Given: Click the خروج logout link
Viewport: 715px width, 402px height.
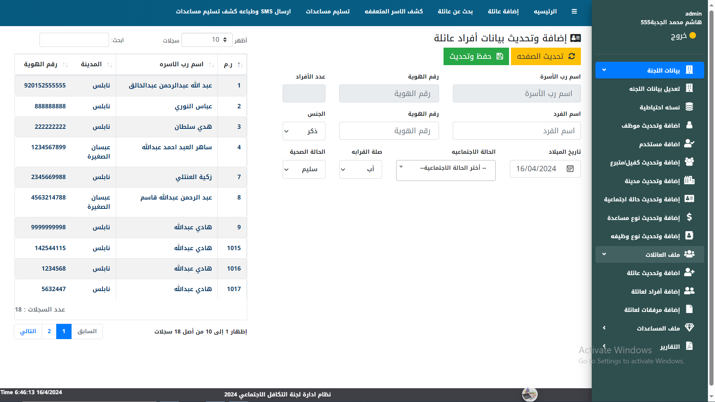Looking at the screenshot, I should coord(684,36).
